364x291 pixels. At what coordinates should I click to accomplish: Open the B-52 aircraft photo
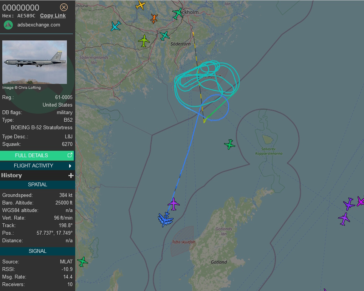[35, 62]
